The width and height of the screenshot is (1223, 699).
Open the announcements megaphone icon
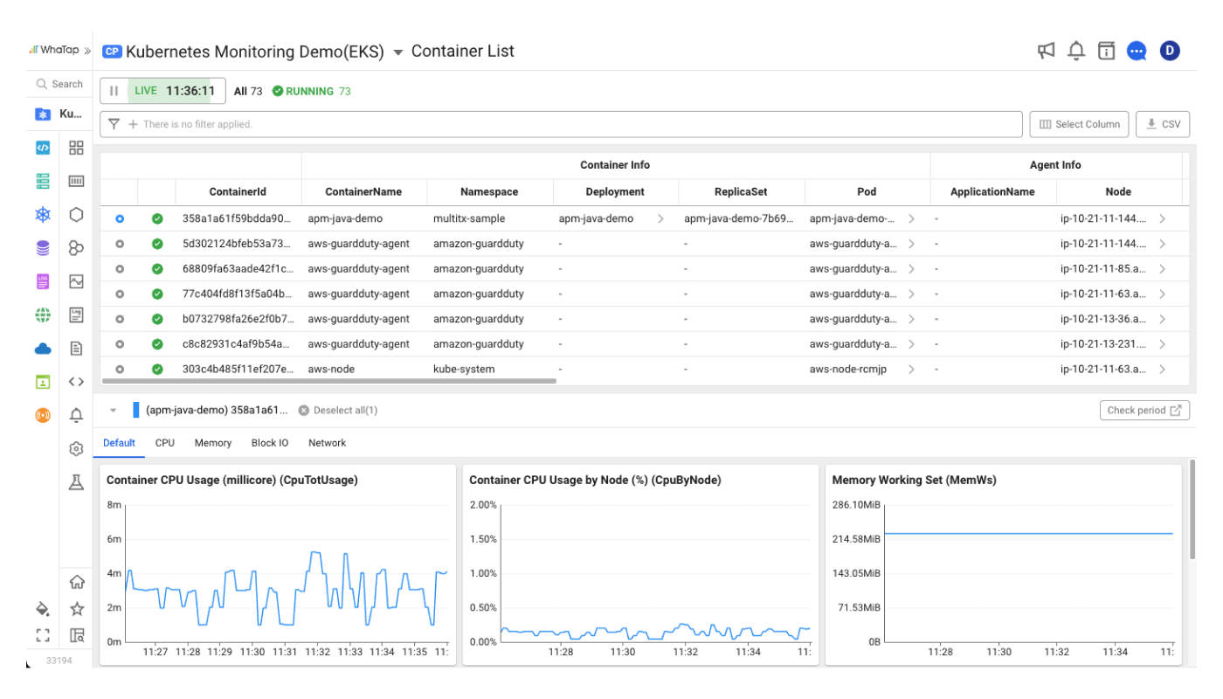(x=1047, y=51)
